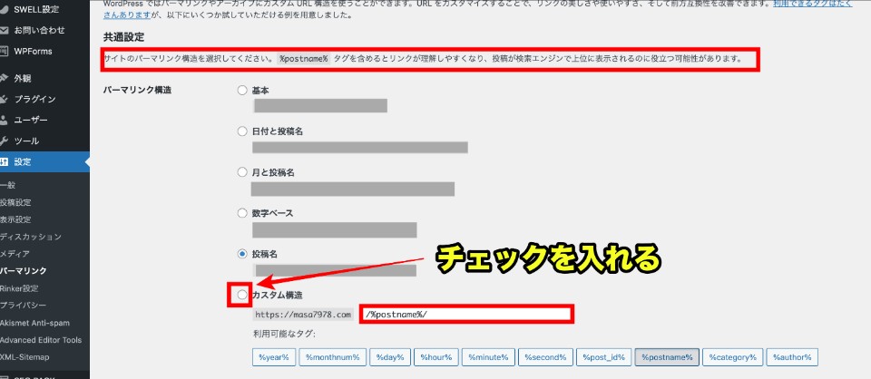The image size is (871, 379).
Task: Go to 投稿設定 submenu
Action: click(x=15, y=202)
